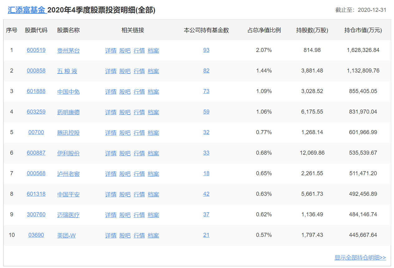This screenshot has height=268, width=394.
Task: Click the 持仓市值(万元) column header
Action: click(363, 30)
